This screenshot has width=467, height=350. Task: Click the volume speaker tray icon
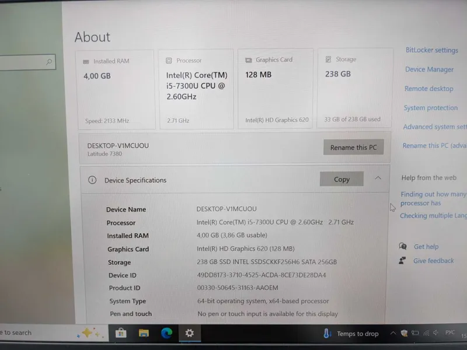pos(435,332)
